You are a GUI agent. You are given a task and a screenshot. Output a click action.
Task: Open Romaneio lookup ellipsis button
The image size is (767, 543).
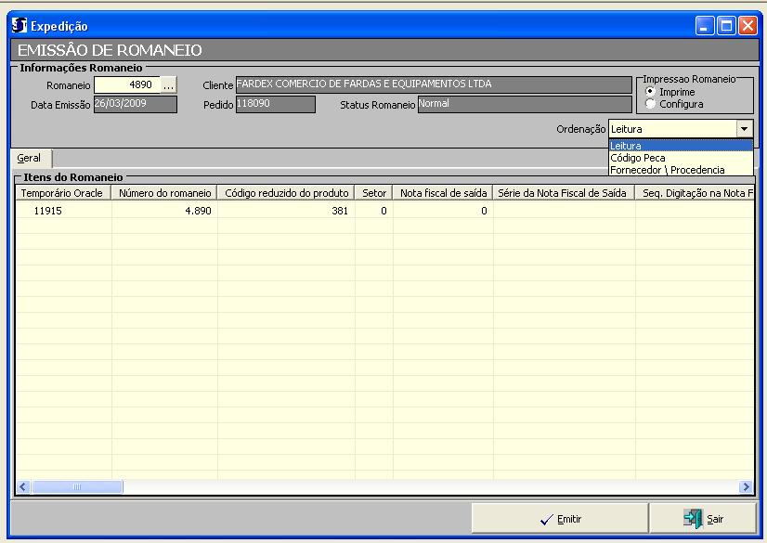click(168, 85)
